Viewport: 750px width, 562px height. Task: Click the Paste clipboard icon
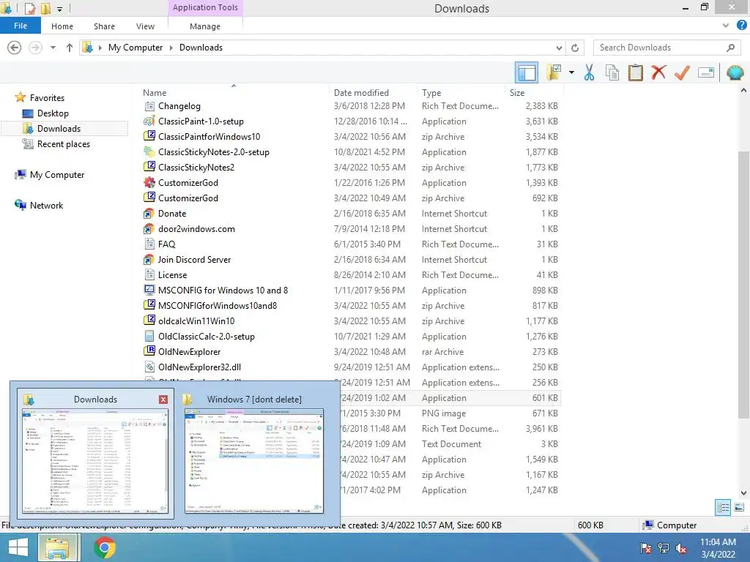pyautogui.click(x=636, y=72)
